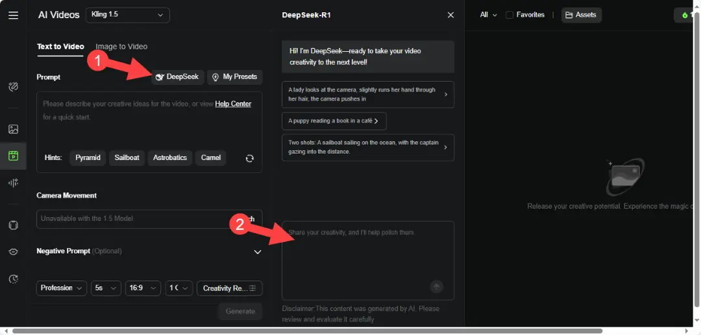Click the Generate button
701x335 pixels.
240,312
